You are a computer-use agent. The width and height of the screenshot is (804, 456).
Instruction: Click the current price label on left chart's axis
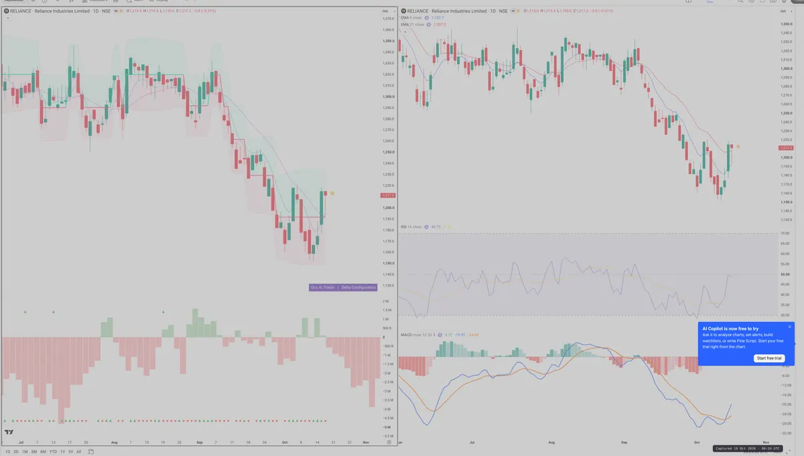(389, 196)
